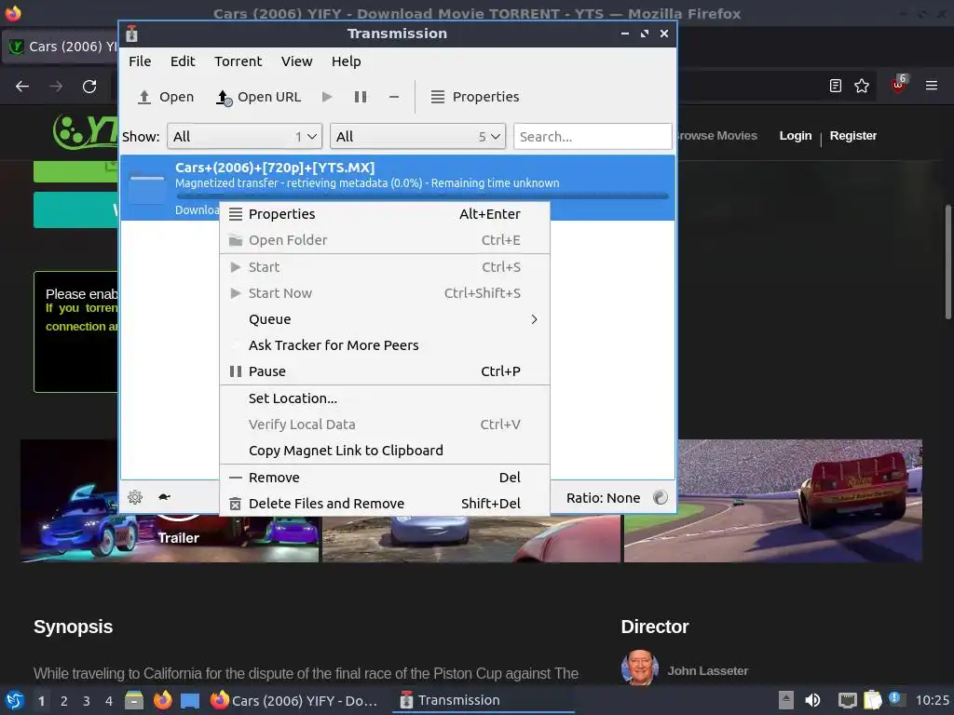Click the director John Lasseter link
Screen dimensions: 954x715
(708, 670)
